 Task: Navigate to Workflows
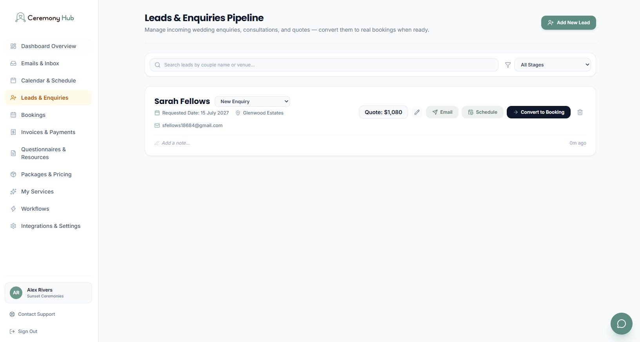(x=49, y=209)
